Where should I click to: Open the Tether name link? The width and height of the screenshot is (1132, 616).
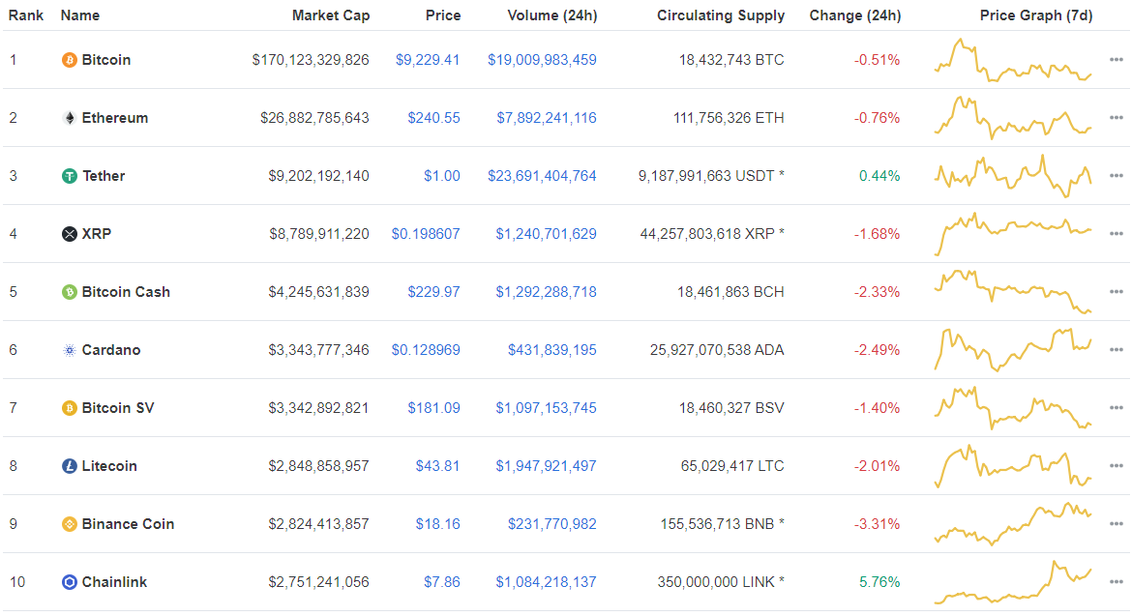[104, 176]
